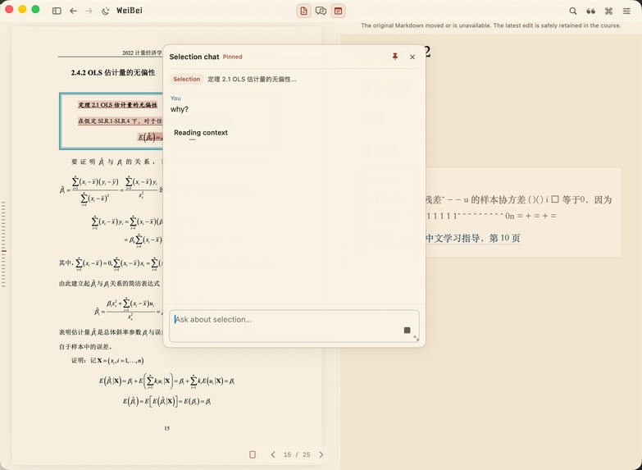Viewport: 642px width, 470px height.
Task: Click the chat popup resize handle
Action: click(x=417, y=338)
